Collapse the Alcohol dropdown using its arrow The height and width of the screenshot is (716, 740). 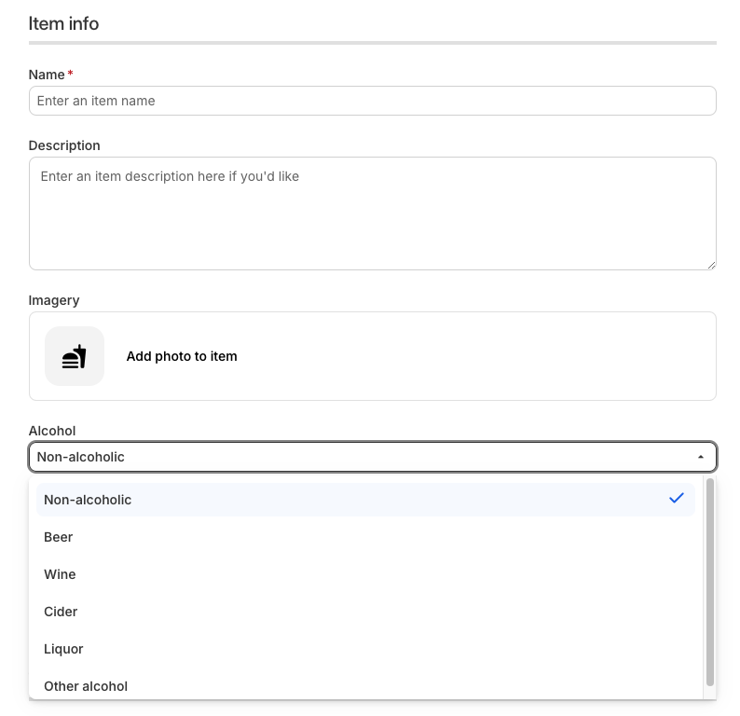point(700,457)
